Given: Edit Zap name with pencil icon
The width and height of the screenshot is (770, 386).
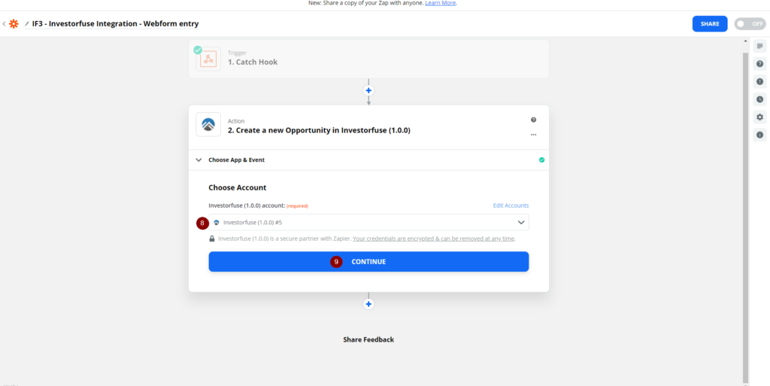Looking at the screenshot, I should 27,23.
